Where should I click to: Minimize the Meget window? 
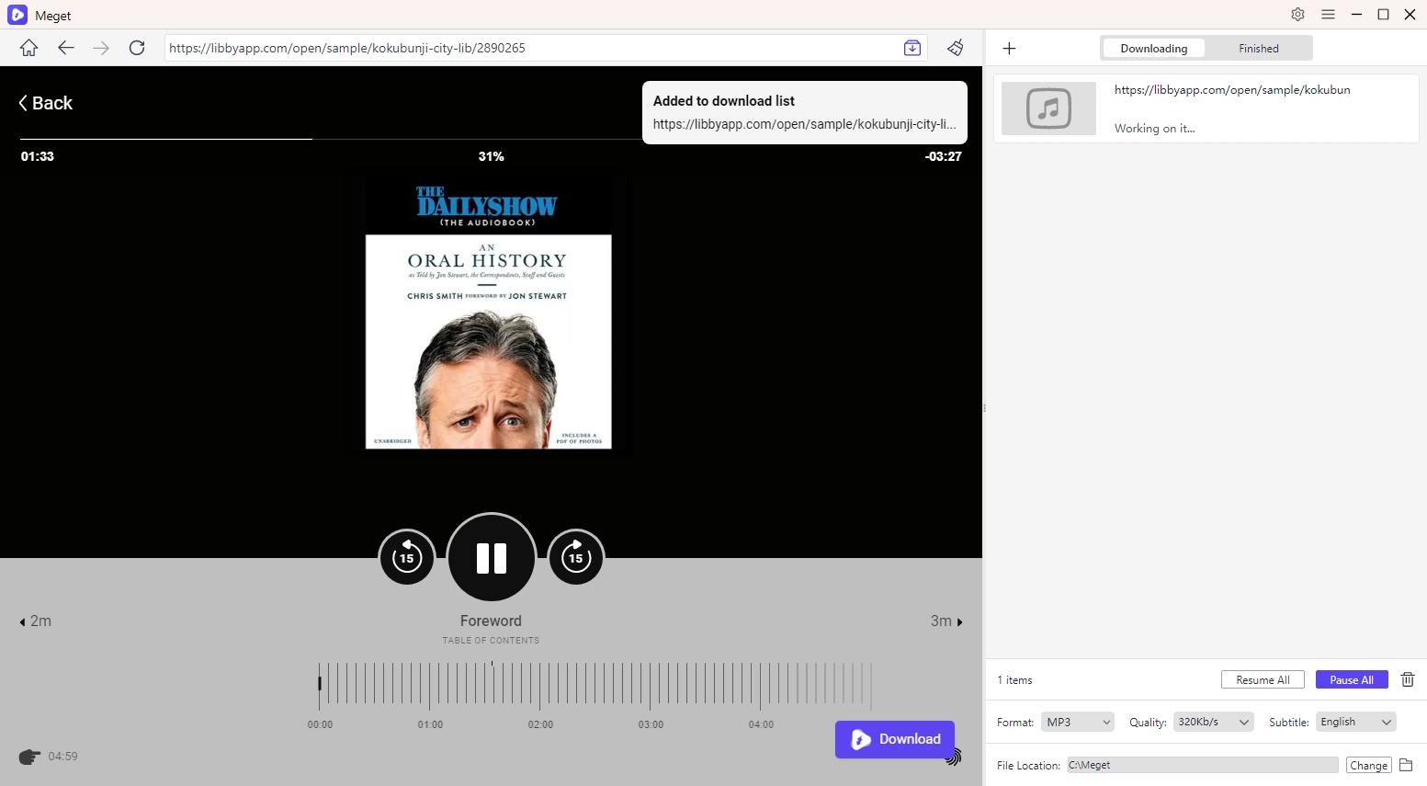click(x=1356, y=15)
